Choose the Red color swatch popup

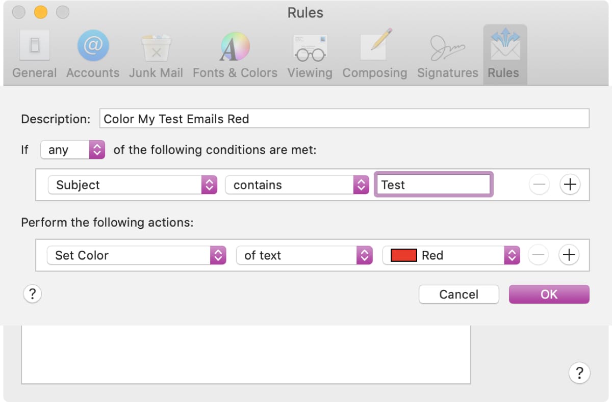pyautogui.click(x=451, y=255)
